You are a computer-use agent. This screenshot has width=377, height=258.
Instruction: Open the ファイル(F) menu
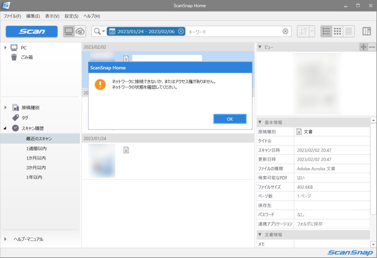tap(12, 16)
